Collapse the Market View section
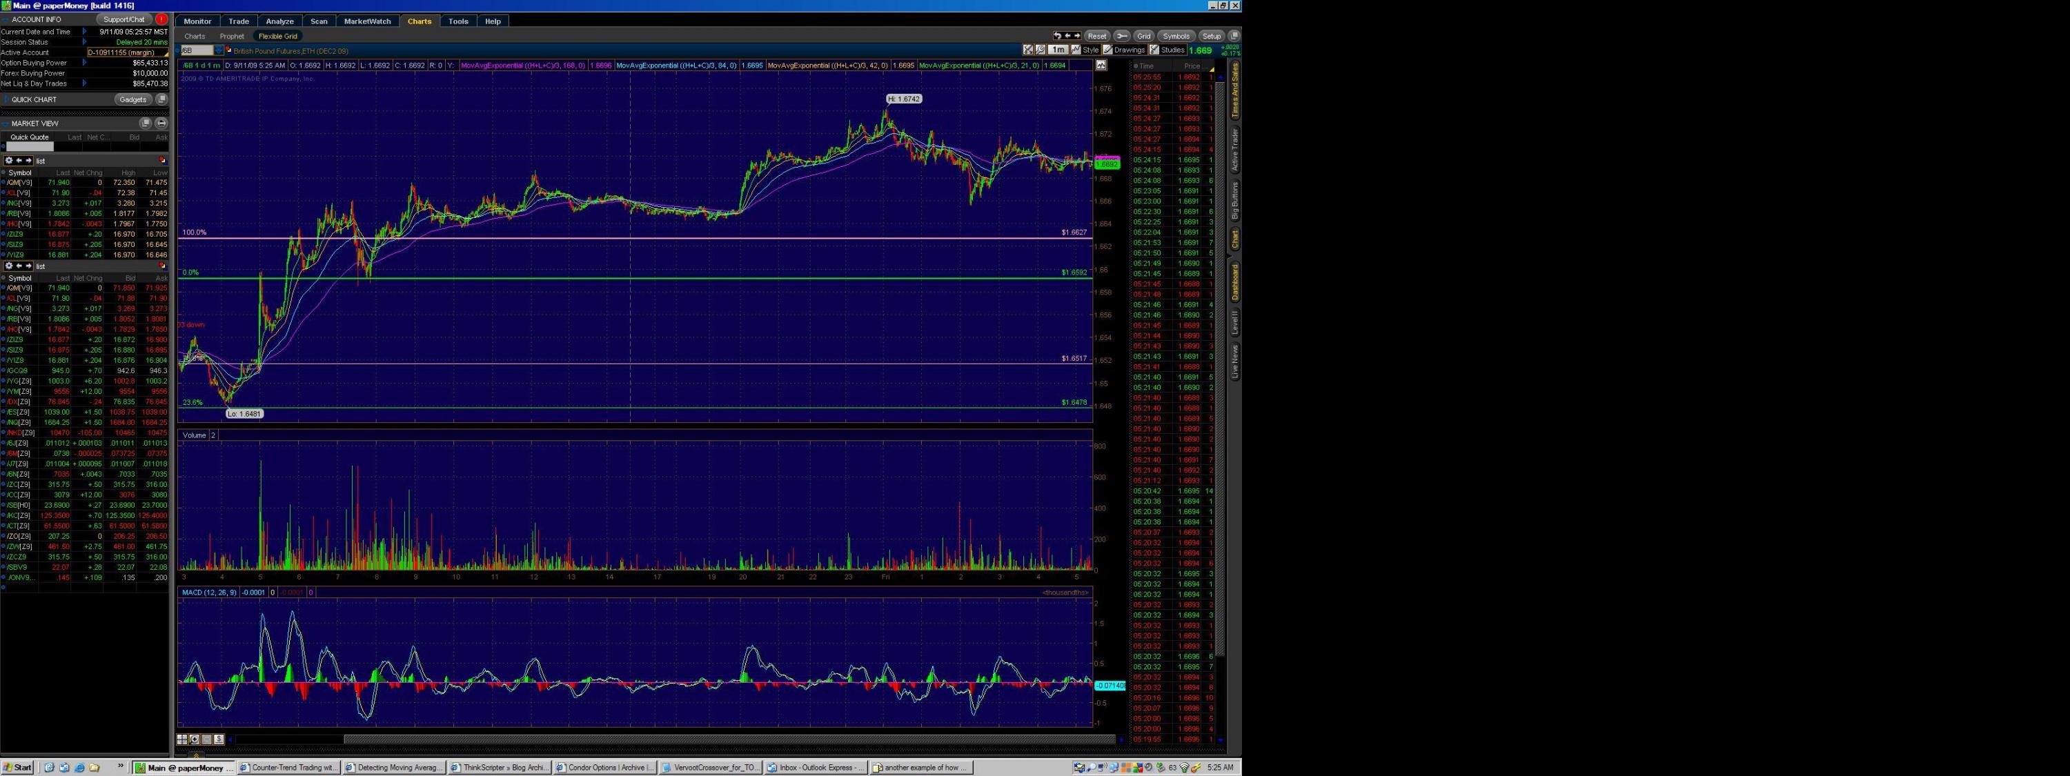This screenshot has width=2070, height=776. point(5,123)
